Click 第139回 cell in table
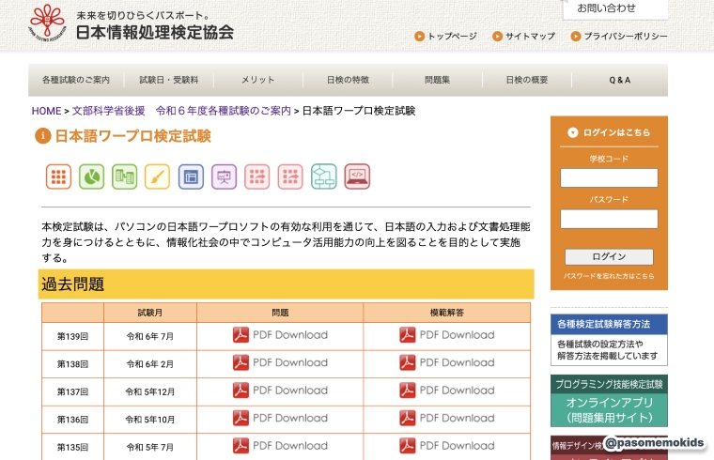 pyautogui.click(x=72, y=336)
